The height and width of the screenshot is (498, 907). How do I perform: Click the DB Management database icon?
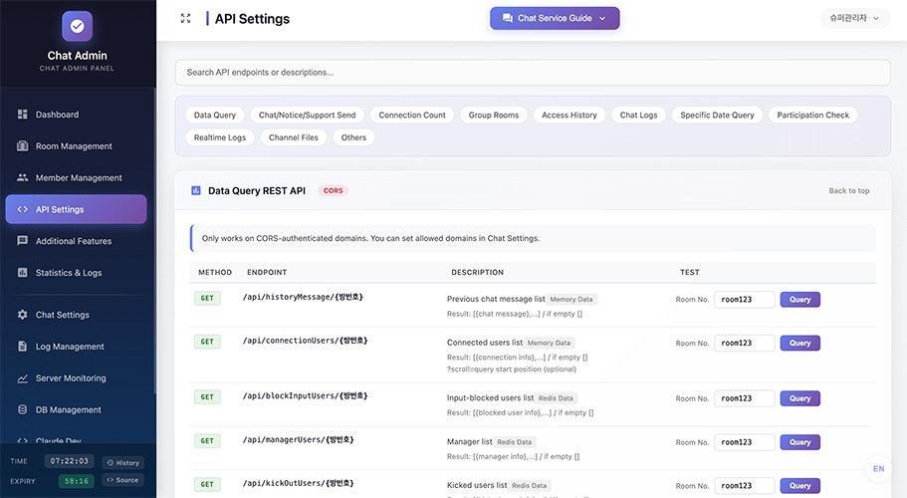23,409
